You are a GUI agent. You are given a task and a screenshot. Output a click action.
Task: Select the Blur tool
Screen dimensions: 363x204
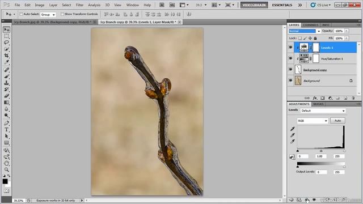6,109
